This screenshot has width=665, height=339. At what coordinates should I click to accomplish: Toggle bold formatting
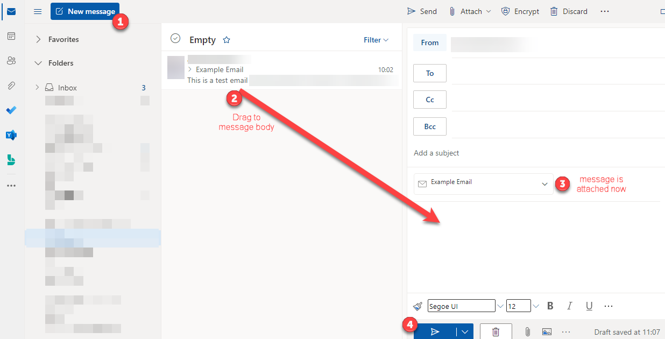(550, 306)
